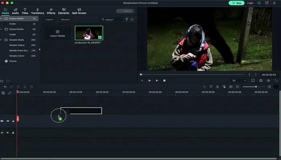Record voiceover with microphone icon

pos(217,87)
